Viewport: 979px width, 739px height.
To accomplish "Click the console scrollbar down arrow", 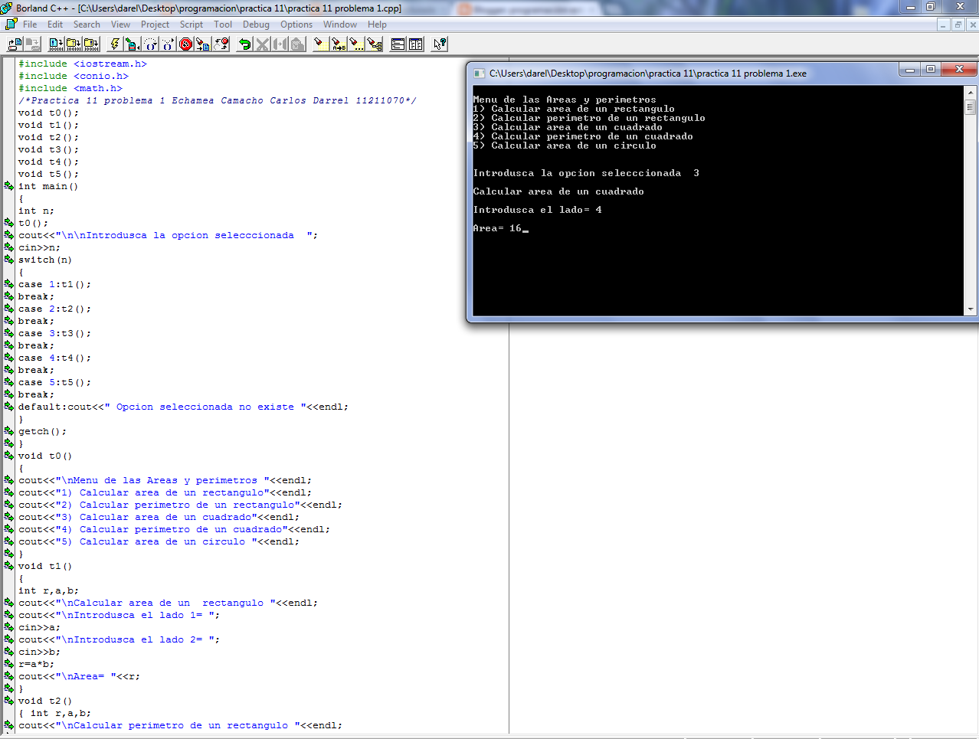I will tap(970, 309).
